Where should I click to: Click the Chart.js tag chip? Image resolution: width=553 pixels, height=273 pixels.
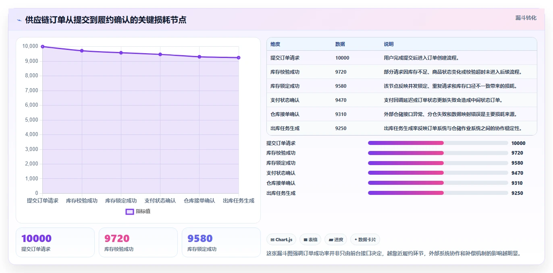(281, 240)
